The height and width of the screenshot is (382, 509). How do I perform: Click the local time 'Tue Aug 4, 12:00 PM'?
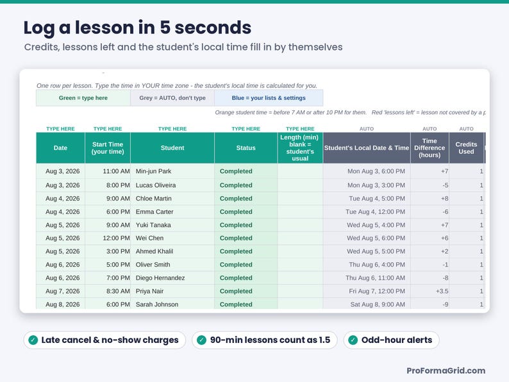(367, 212)
